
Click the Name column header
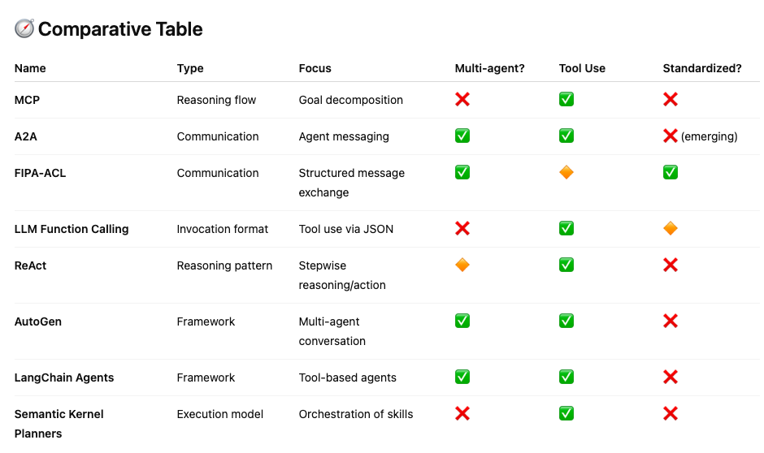30,68
